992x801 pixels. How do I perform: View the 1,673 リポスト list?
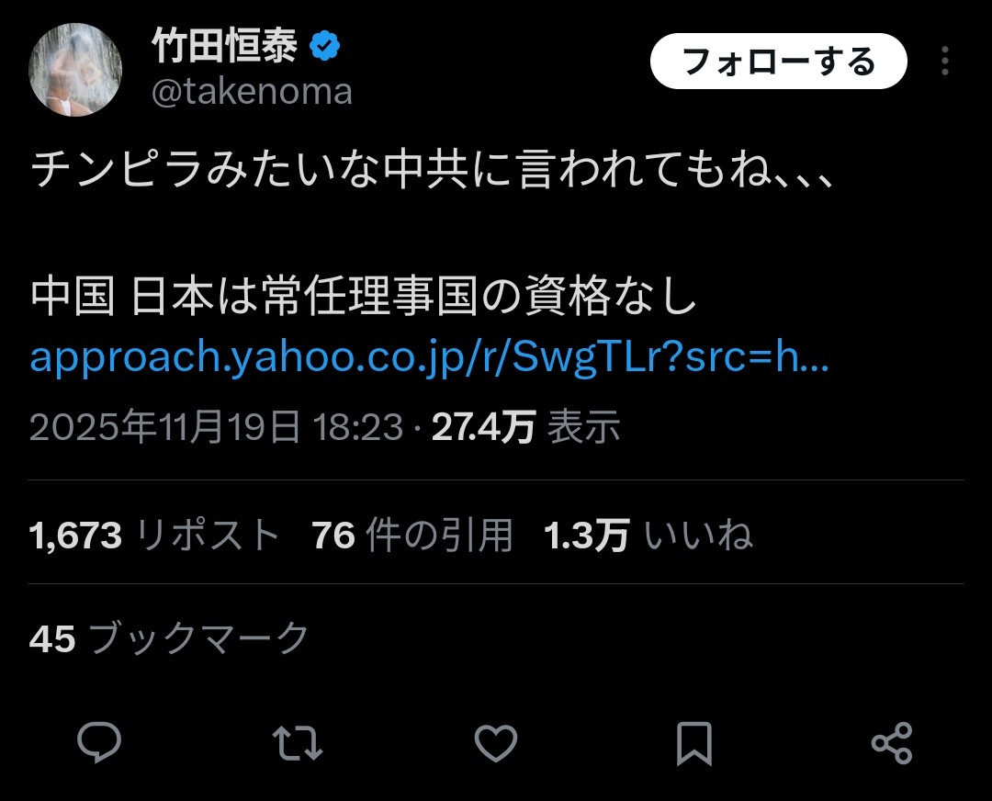(154, 536)
